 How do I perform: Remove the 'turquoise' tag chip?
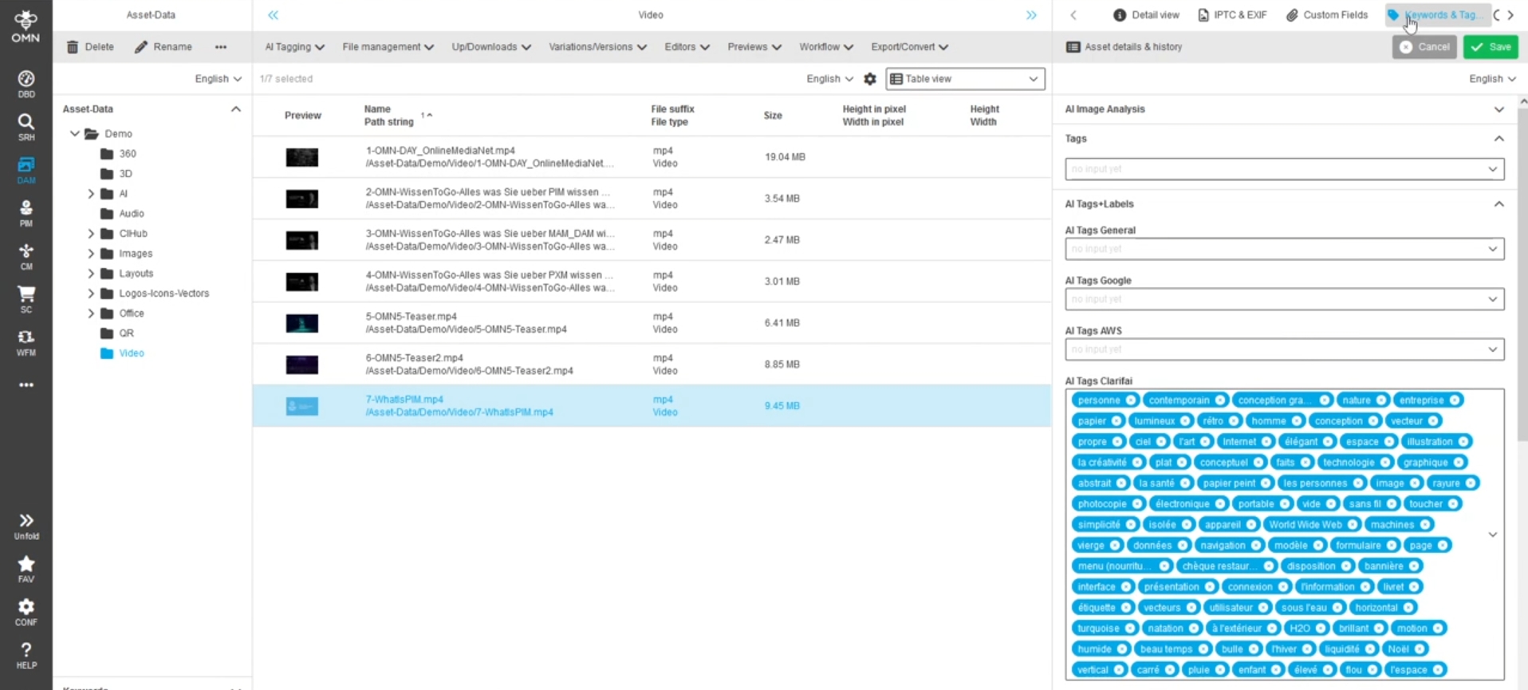coord(1129,629)
